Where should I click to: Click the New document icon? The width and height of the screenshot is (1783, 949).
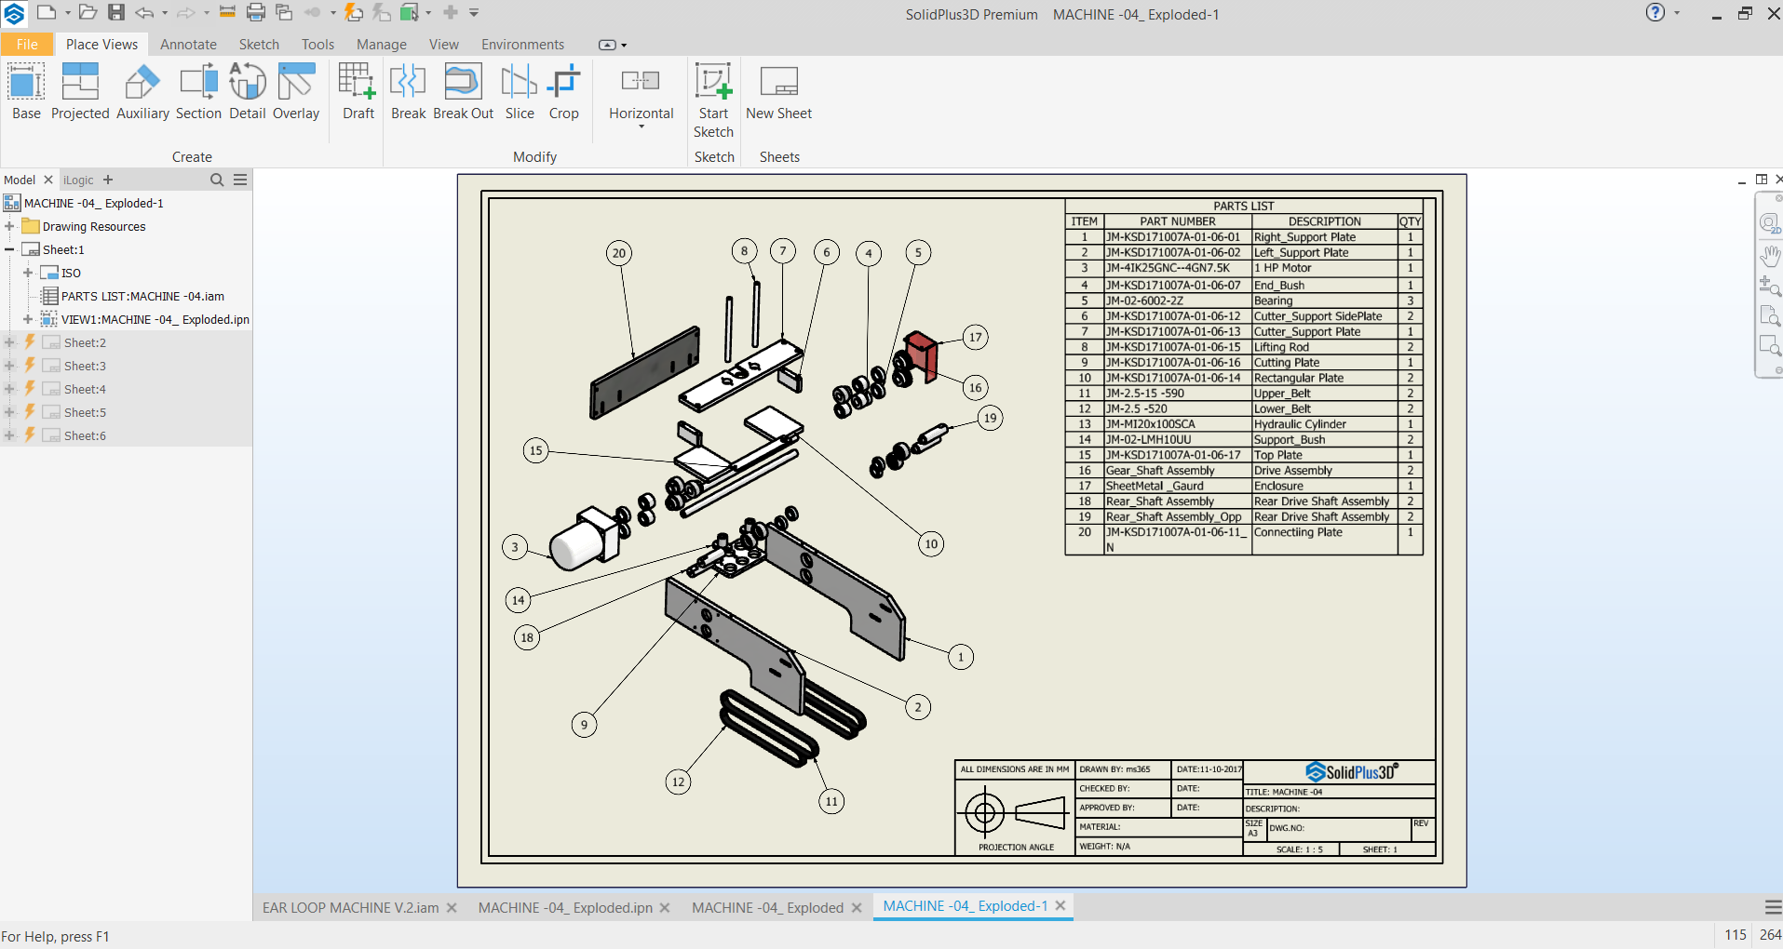coord(47,12)
